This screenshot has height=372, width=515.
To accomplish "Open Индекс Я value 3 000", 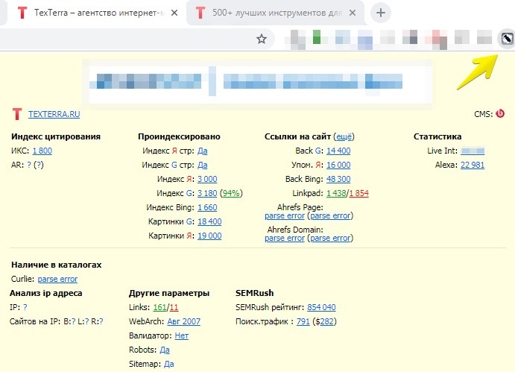I will tap(207, 179).
